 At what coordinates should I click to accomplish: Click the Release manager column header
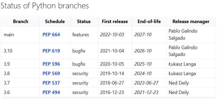pyautogui.click(x=191, y=22)
